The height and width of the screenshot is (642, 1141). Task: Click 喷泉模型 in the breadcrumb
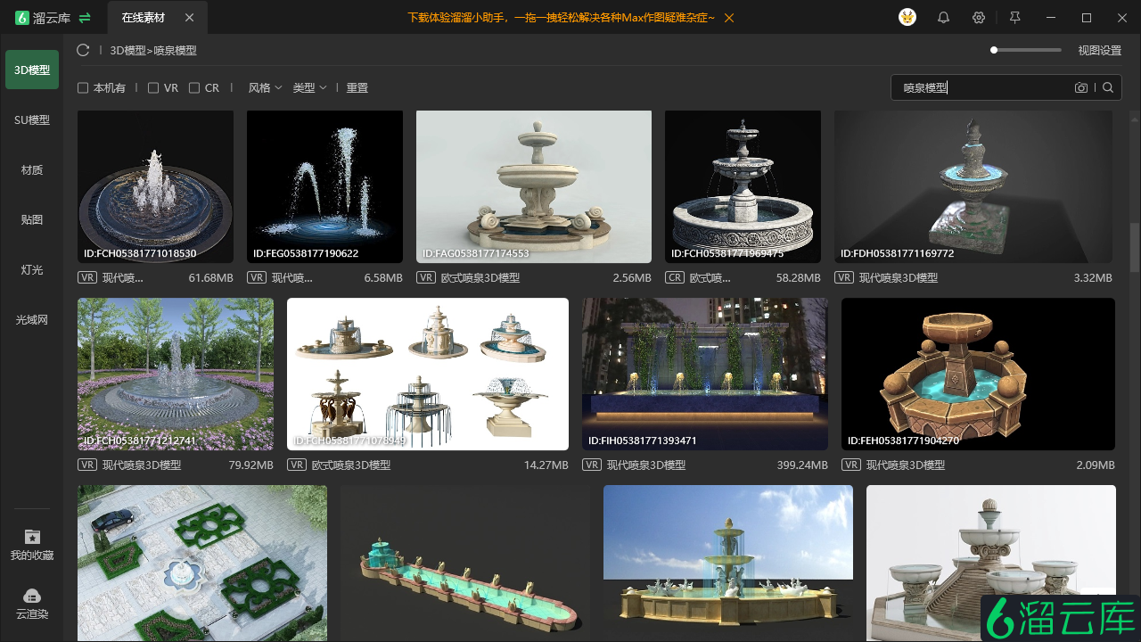point(175,51)
